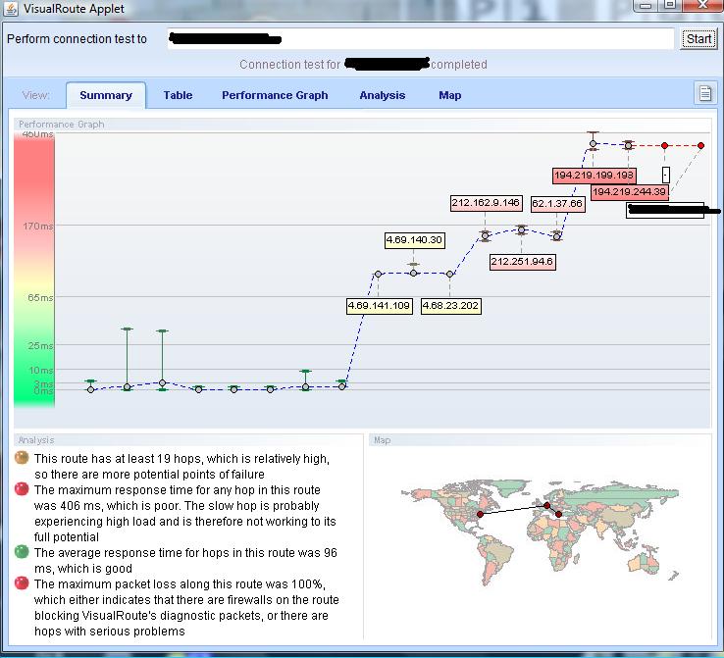The image size is (724, 658).
Task: Click hop label 4.69.141.109
Action: pos(379,306)
